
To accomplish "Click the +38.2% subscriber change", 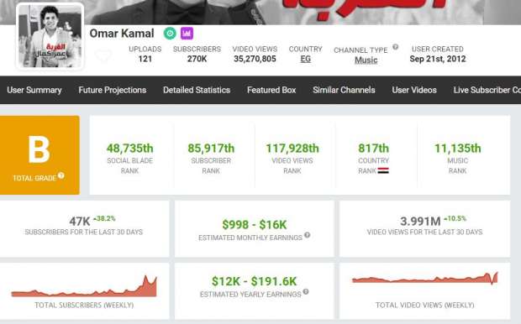I will pos(104,218).
